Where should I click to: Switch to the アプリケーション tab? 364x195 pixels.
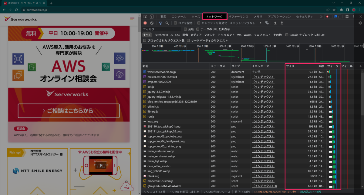(279, 17)
